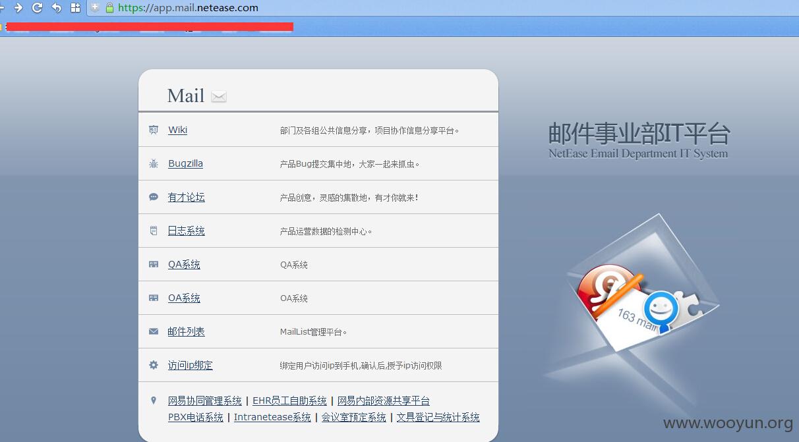
Task: Click NetEase Email Department IT System subtitle
Action: 638,153
